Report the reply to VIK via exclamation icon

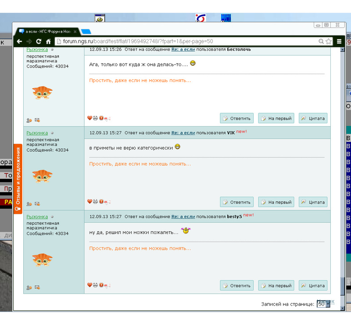(x=101, y=201)
